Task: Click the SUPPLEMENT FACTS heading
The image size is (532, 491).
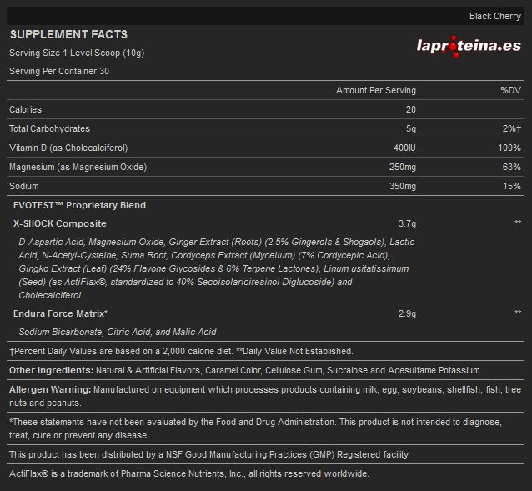Action: coord(69,34)
